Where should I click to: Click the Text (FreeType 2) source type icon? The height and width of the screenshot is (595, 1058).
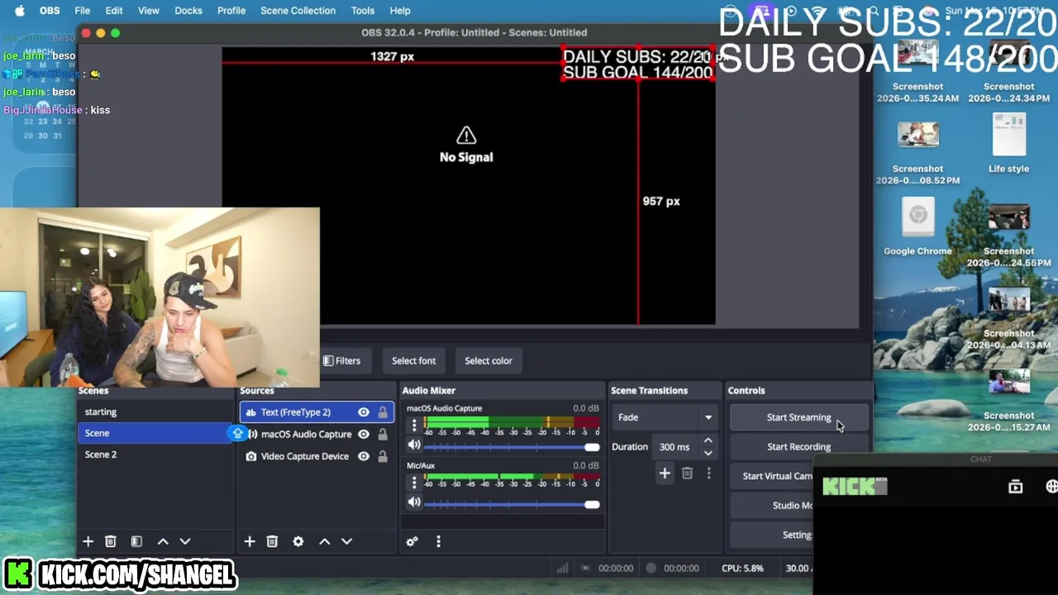[250, 412]
